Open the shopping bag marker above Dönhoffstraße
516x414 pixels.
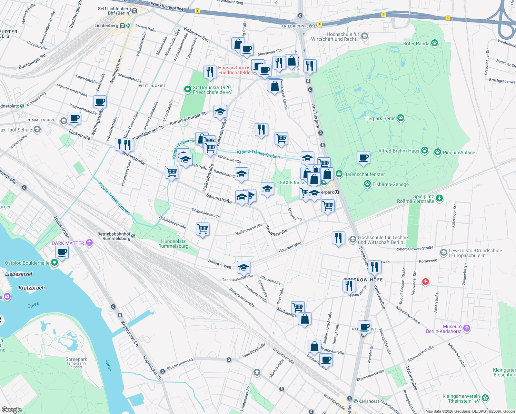[x=315, y=347]
